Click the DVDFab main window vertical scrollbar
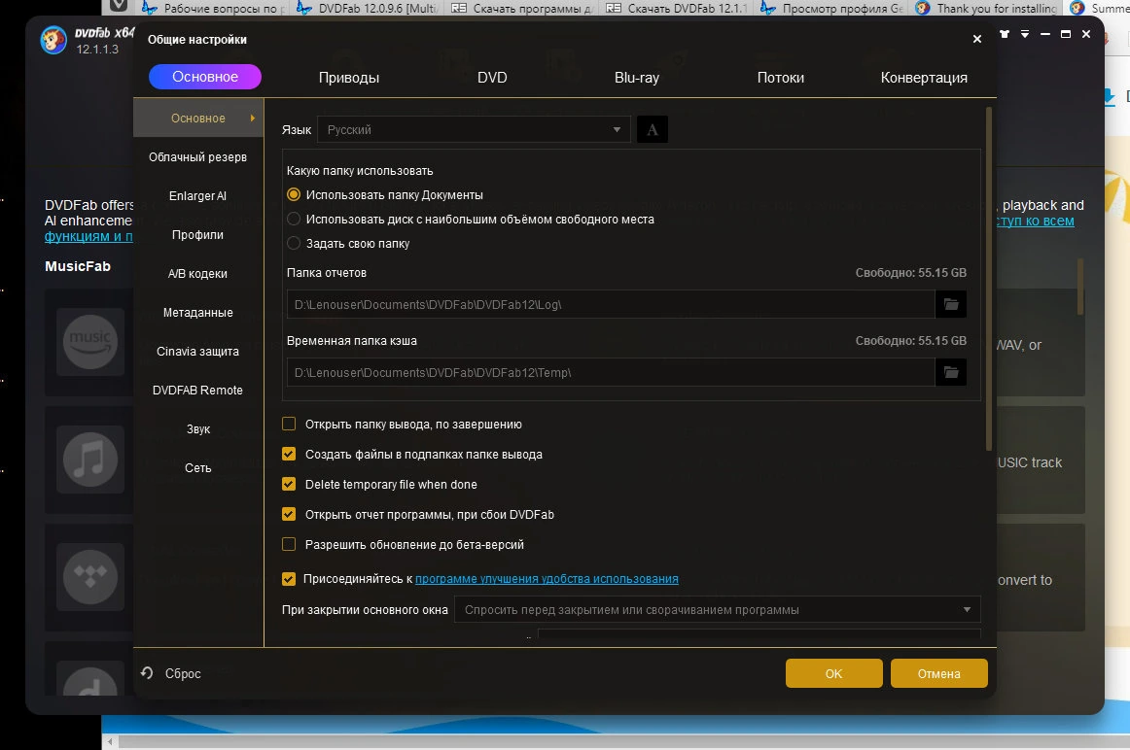The height and width of the screenshot is (750, 1130). click(1080, 287)
